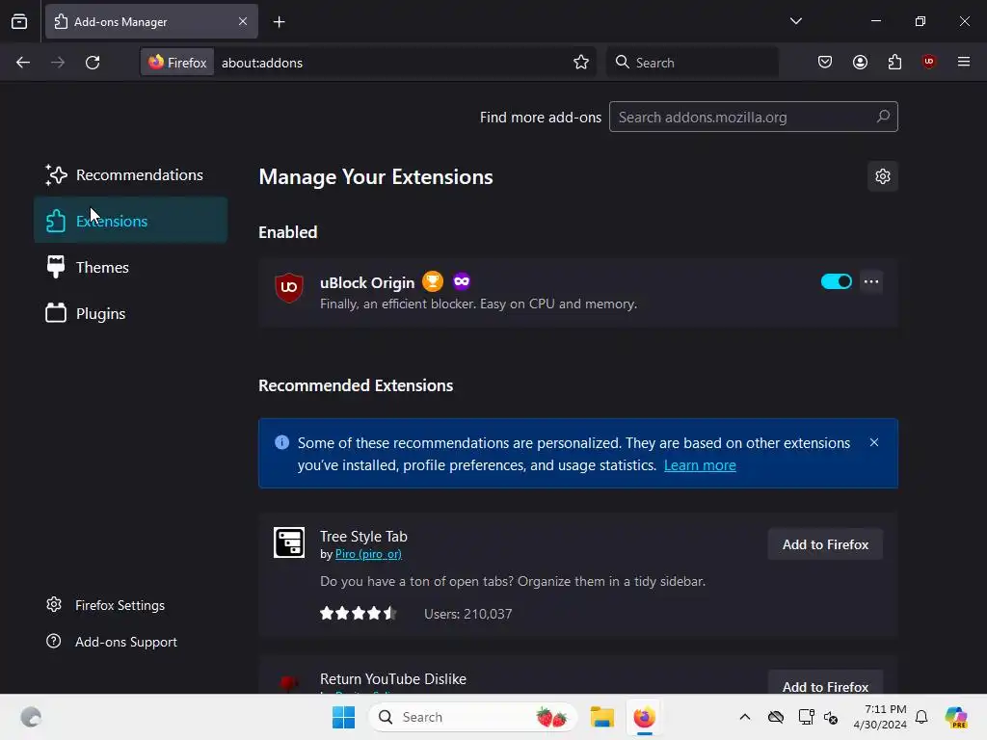Viewport: 987px width, 740px height.
Task: Click the Users: 210,037 count
Action: [x=467, y=614]
